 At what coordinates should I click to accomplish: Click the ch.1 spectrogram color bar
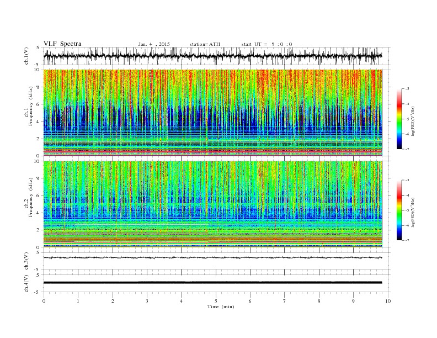click(399, 119)
